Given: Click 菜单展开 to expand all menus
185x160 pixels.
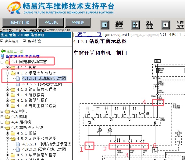Looking at the screenshot, I should click(x=12, y=41).
